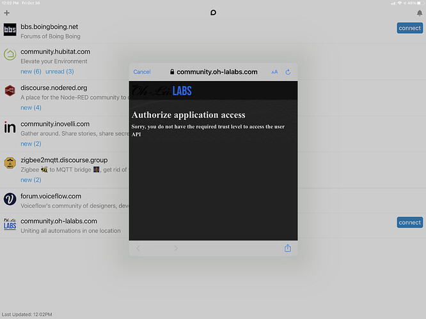Viewport: 426px width, 319px height.
Task: Tap the 'Last Updated: 12:02PM' status
Action: [x=27, y=315]
